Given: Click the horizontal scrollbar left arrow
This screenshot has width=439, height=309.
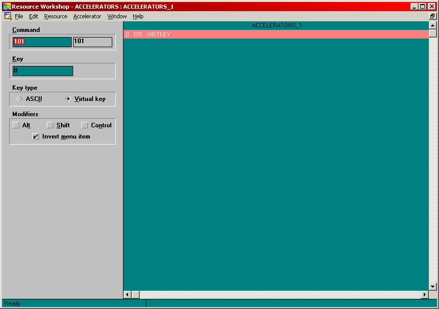Looking at the screenshot, I should [128, 295].
